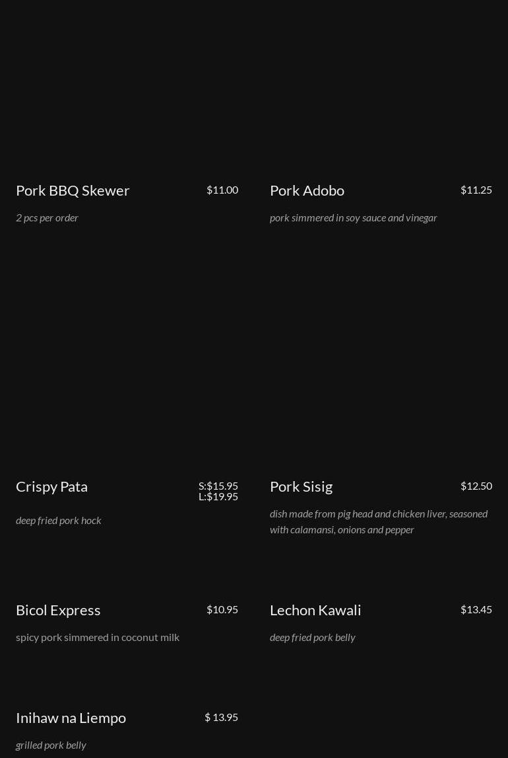Click the "deep fried pork hock" description
Viewport: 508px width, 758px height.
[x=59, y=520]
